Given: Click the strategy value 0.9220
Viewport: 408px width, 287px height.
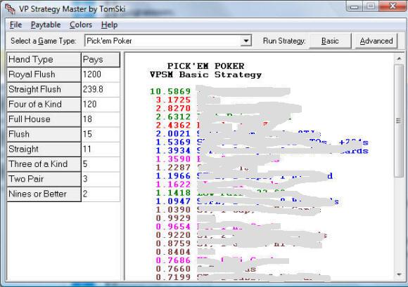Looking at the screenshot, I should (173, 235).
